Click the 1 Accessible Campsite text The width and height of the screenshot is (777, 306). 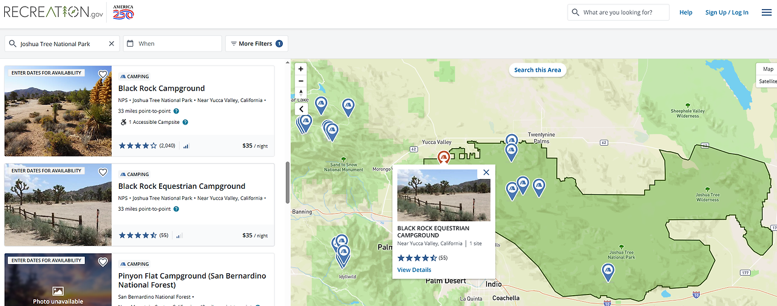tap(154, 122)
